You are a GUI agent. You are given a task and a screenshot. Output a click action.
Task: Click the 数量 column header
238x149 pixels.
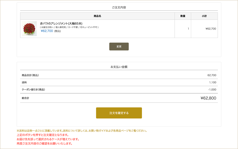(183, 16)
